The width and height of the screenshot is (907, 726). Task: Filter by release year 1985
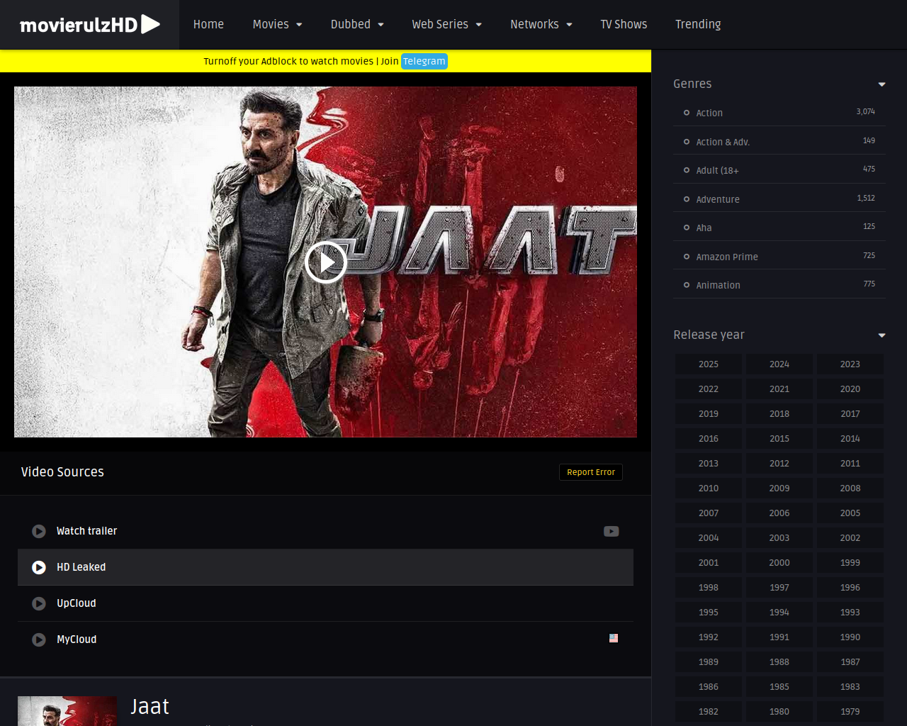[779, 687]
